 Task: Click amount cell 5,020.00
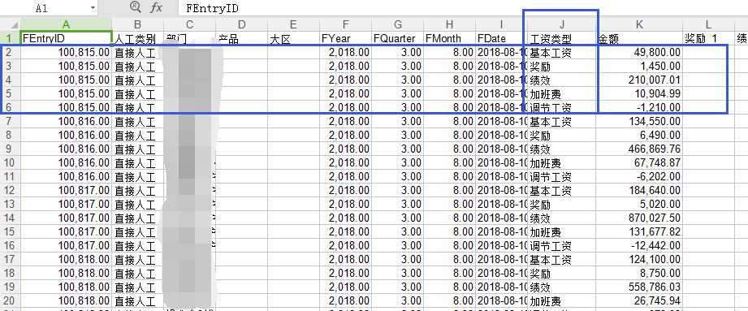640,205
